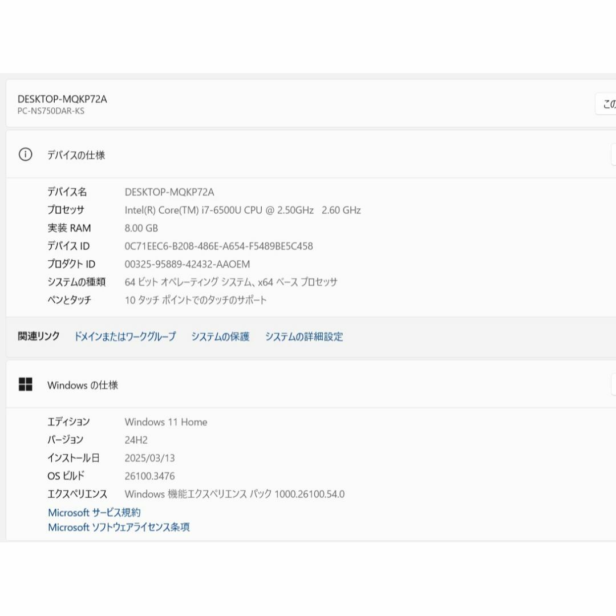Screen dimensions: 616x616
Task: Click model name PC-NS750DAR-KS
Action: pyautogui.click(x=51, y=111)
